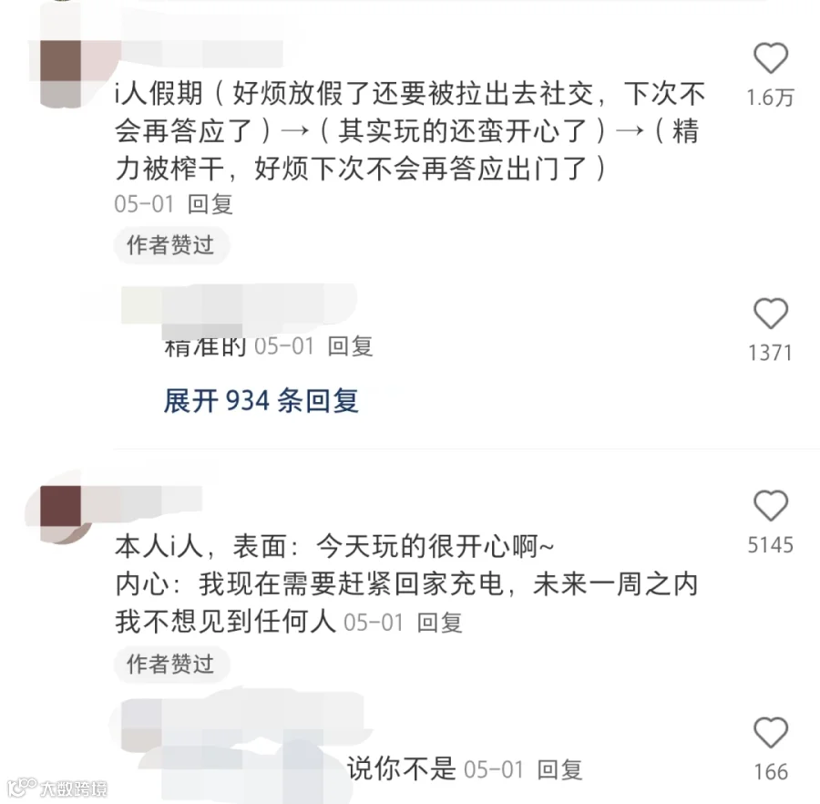
Task: Open the first commenter's blurred username
Action: click(x=201, y=52)
